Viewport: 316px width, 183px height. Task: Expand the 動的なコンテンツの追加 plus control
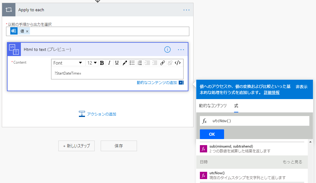(181, 82)
